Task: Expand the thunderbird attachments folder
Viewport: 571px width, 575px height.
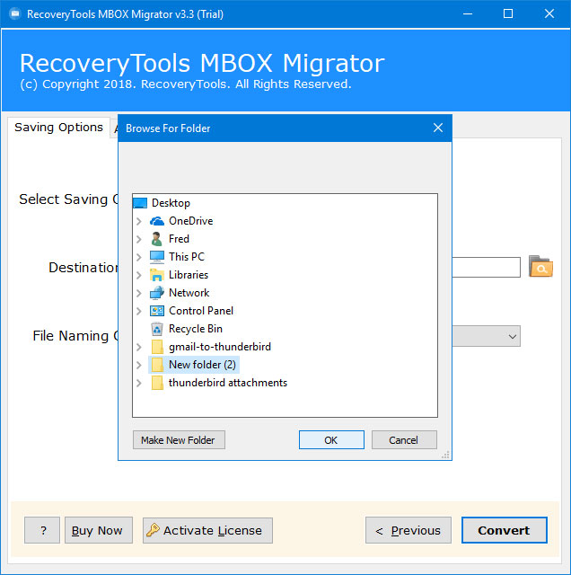Action: [x=138, y=383]
